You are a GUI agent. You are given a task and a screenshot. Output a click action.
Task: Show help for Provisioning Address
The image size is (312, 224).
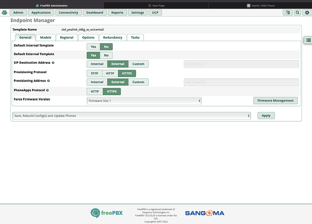click(48, 81)
